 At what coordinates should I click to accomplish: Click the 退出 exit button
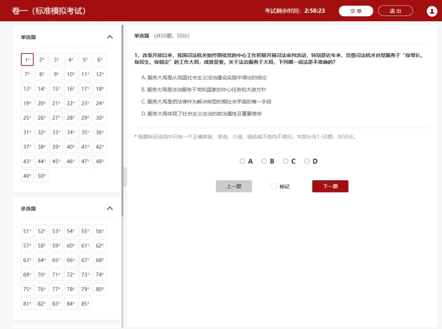coord(395,11)
